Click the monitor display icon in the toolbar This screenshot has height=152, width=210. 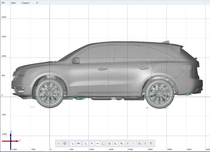click(65, 144)
